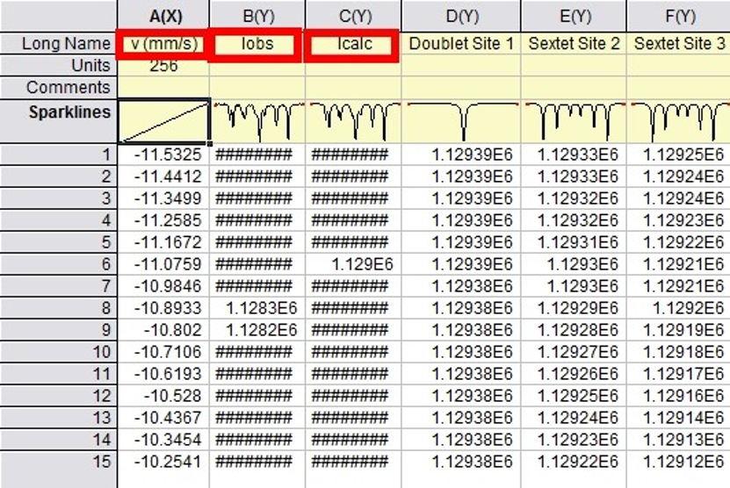Open the Doublet Site 1 sparkline
Screen dimensions: 730x488
click(461, 121)
